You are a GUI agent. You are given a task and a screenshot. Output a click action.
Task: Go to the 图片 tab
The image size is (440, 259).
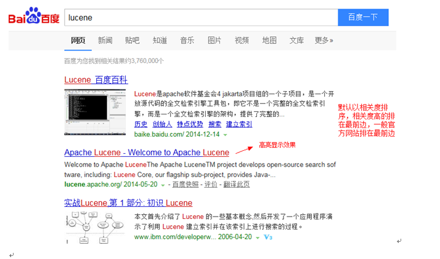(214, 41)
